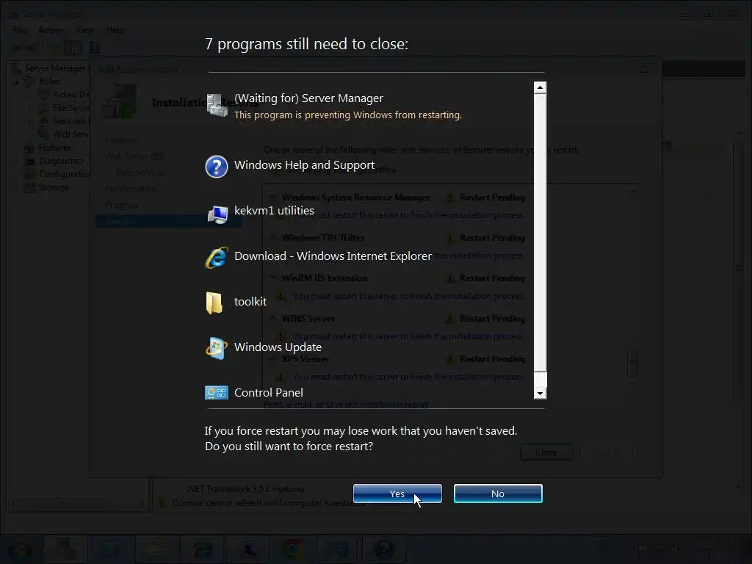Image resolution: width=752 pixels, height=564 pixels.
Task: Select the 'Control Panel' entry text
Action: [269, 393]
